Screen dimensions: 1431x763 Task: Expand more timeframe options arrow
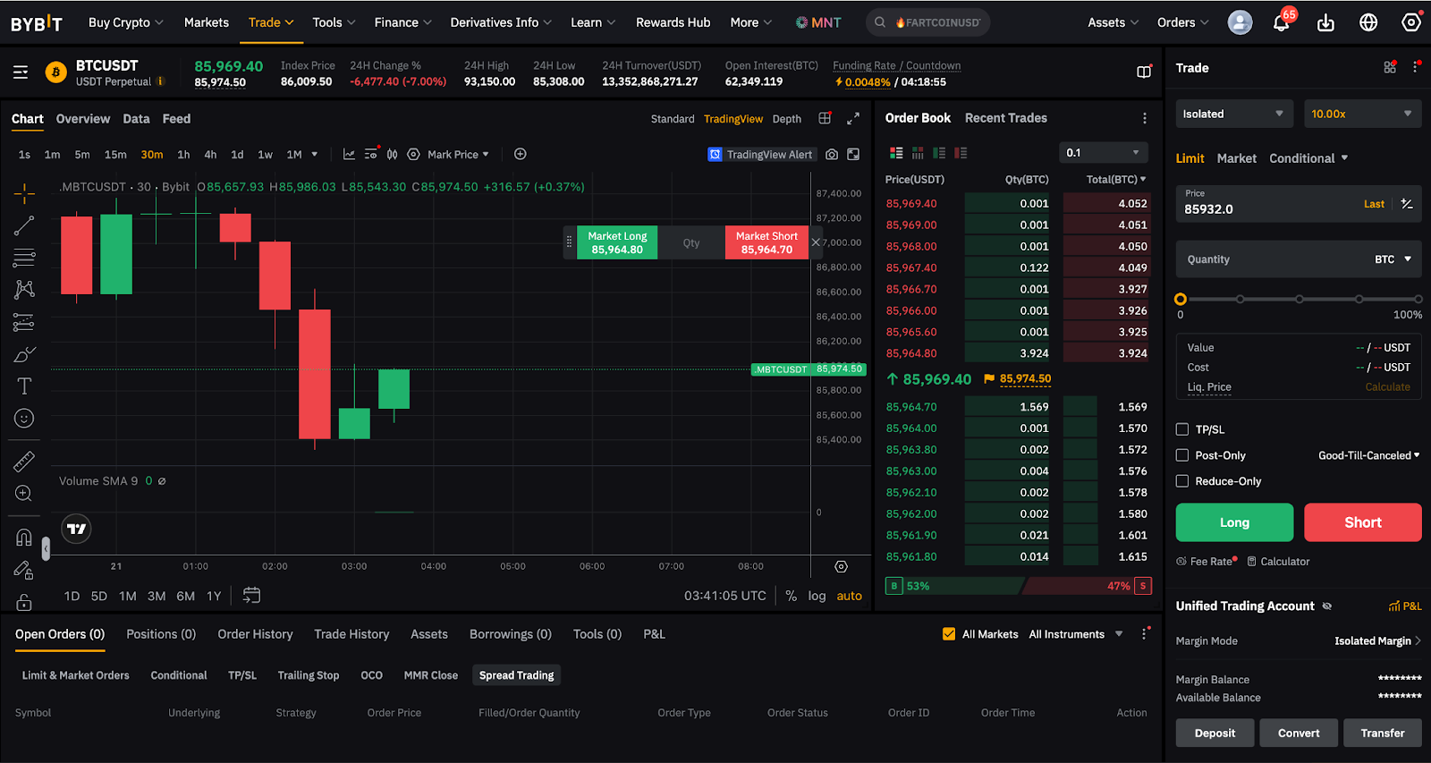tap(314, 154)
